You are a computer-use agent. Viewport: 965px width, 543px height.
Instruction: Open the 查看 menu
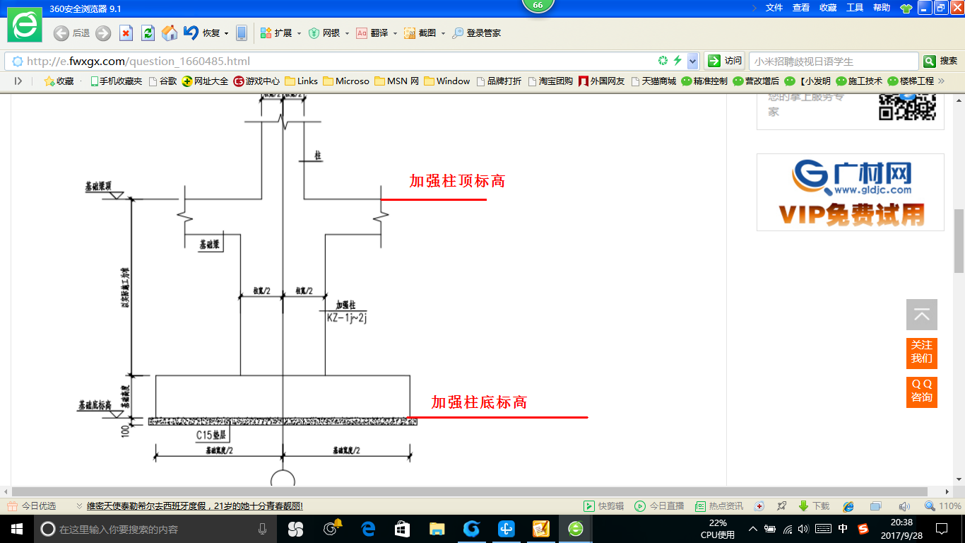(x=801, y=8)
